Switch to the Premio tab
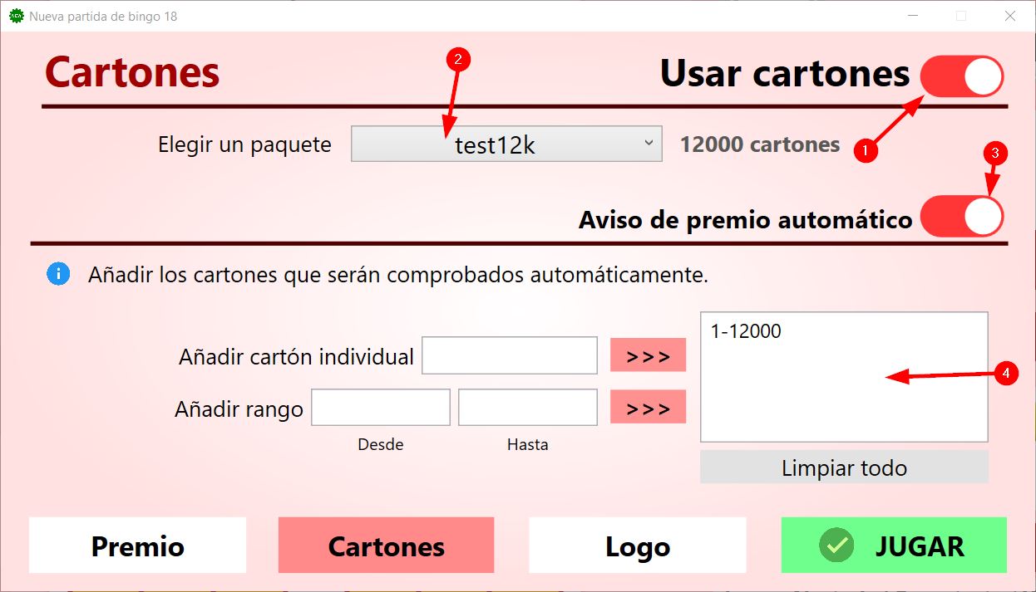 click(x=137, y=546)
